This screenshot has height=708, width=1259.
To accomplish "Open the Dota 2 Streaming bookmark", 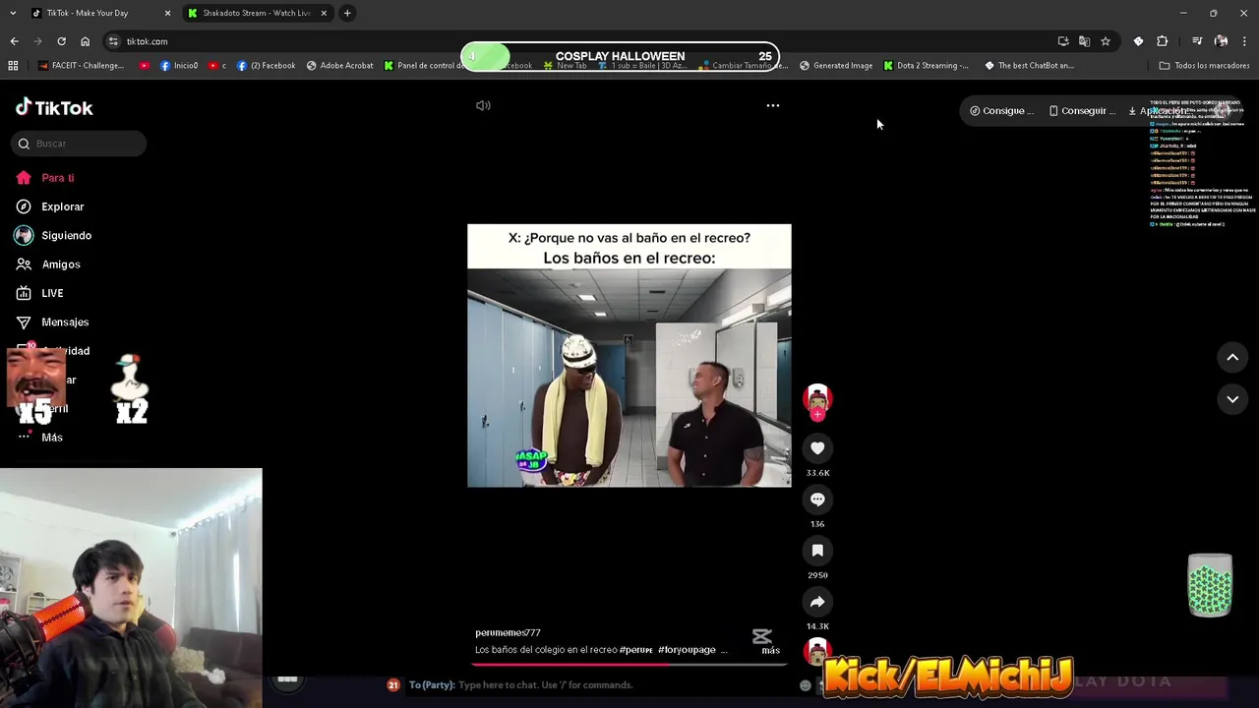I will coord(926,66).
